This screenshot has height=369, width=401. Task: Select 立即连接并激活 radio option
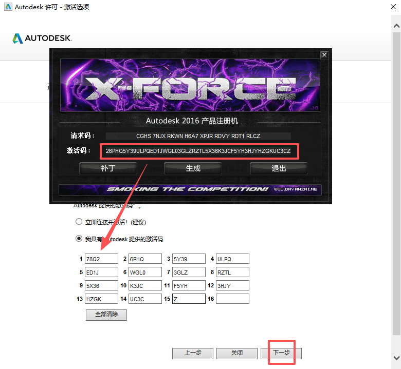pyautogui.click(x=79, y=221)
